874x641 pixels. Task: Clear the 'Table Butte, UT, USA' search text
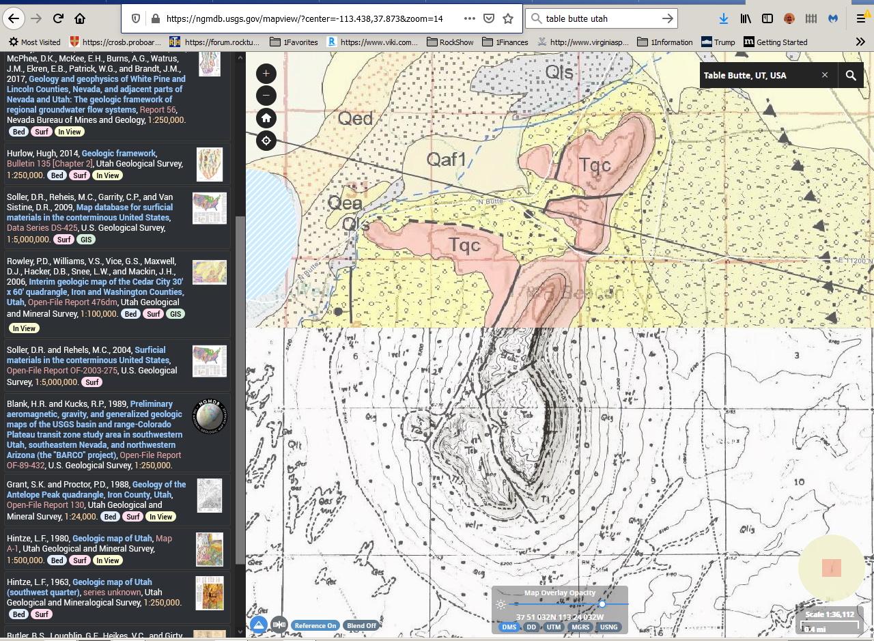point(825,75)
